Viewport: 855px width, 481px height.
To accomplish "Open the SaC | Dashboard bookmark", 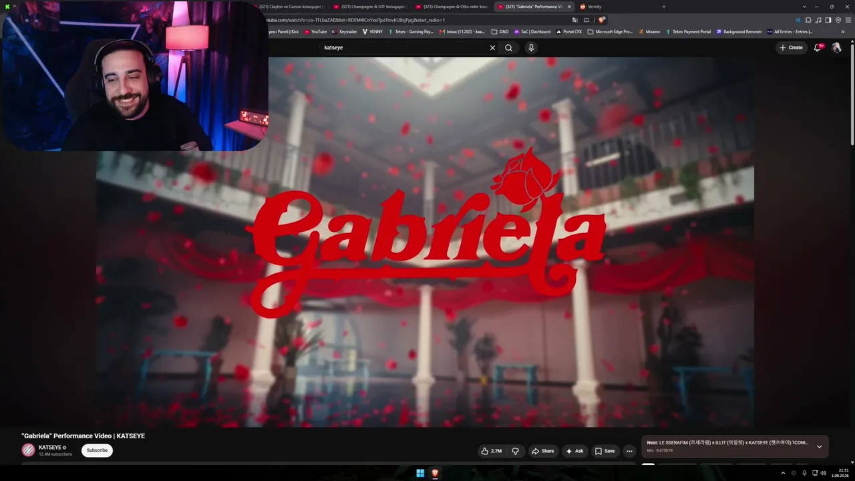I will click(x=532, y=31).
